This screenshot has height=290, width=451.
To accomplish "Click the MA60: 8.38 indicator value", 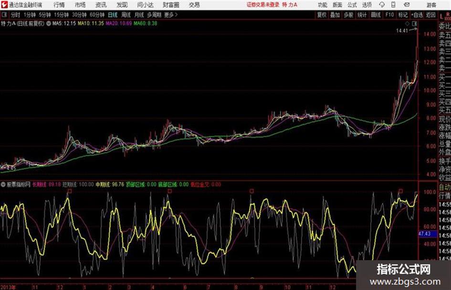I will [145, 23].
